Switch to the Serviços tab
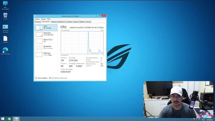Image resolution: width=215 pixels, height=121 pixels. [x=88, y=22]
